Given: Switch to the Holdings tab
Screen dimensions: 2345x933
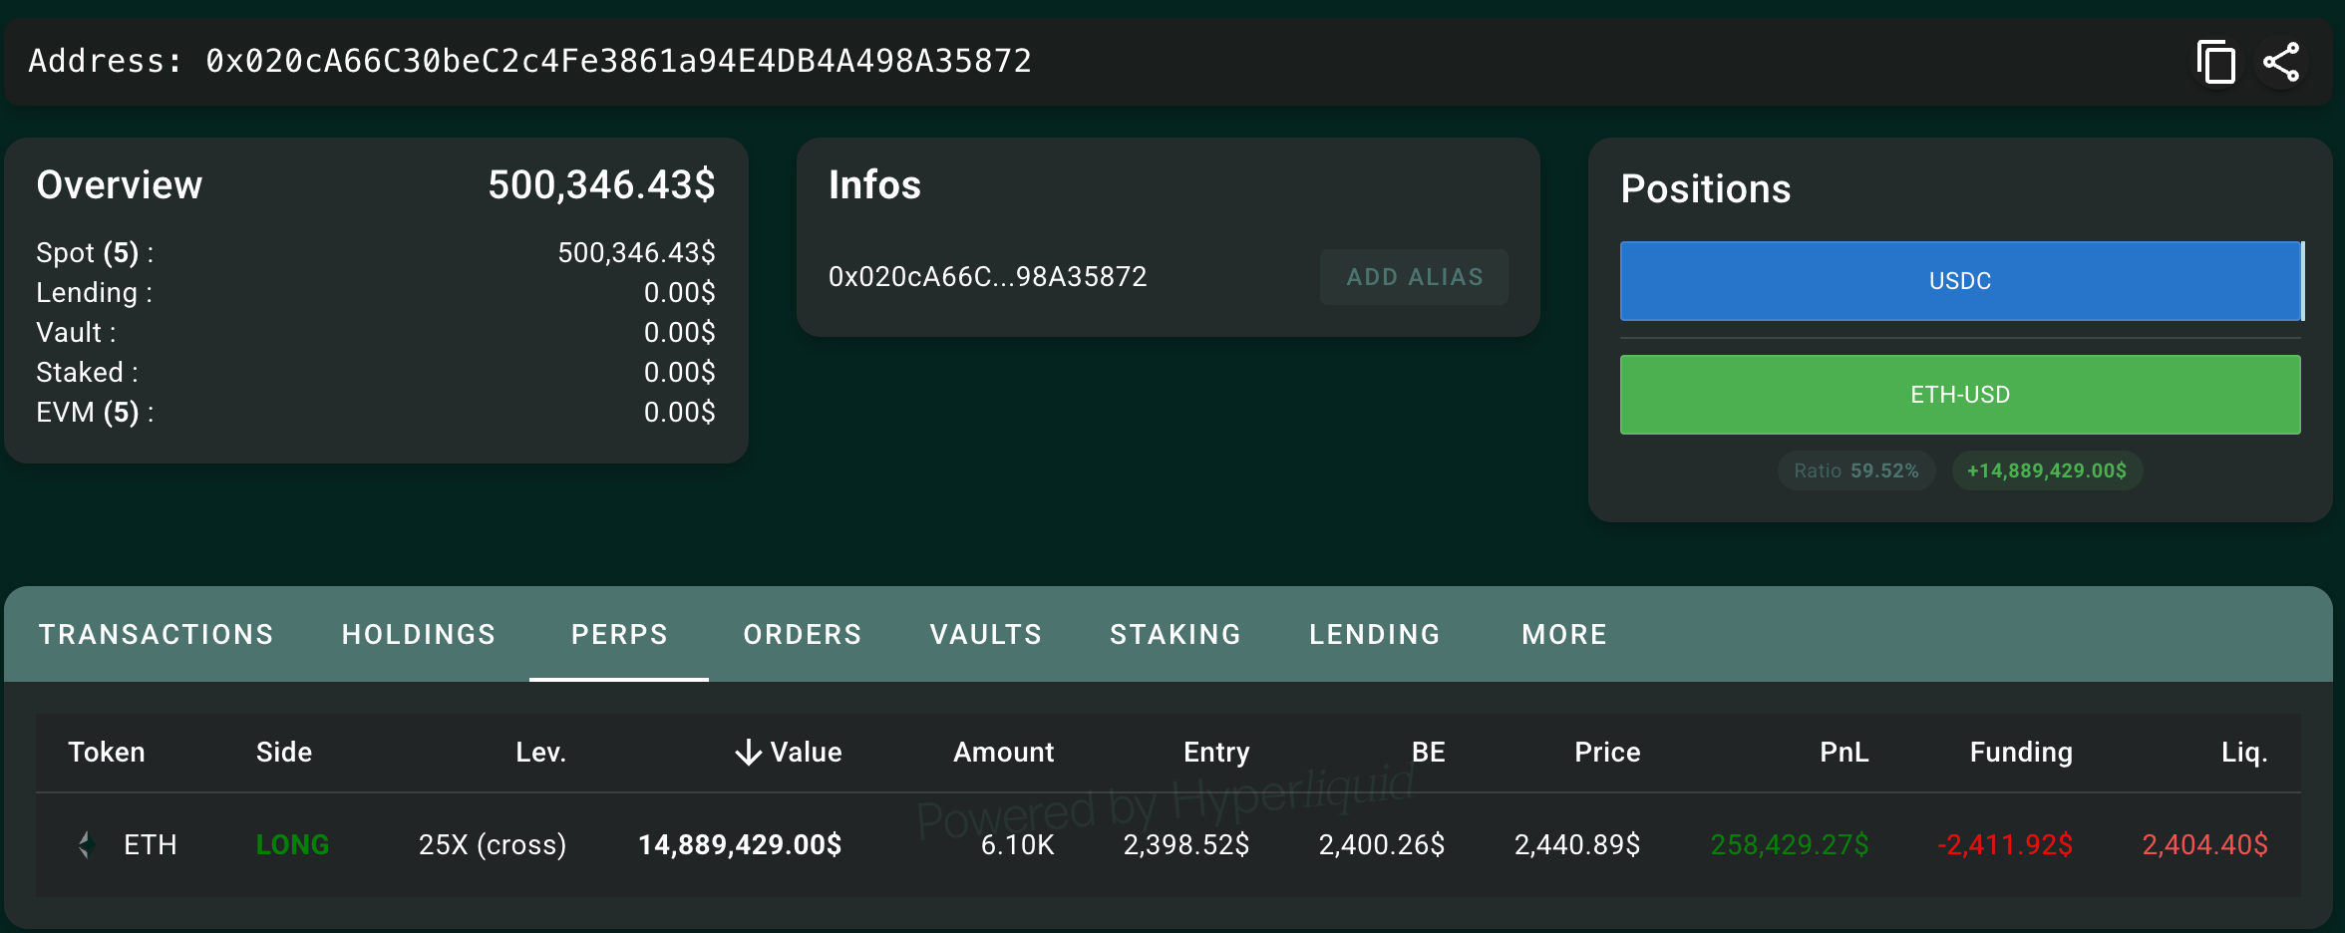Looking at the screenshot, I should click(419, 634).
